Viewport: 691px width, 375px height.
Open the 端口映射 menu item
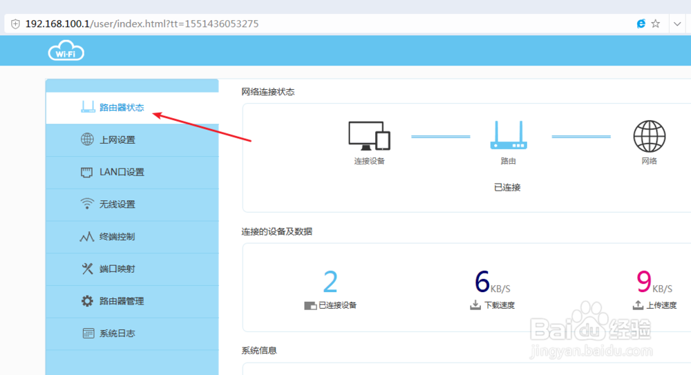(132, 269)
